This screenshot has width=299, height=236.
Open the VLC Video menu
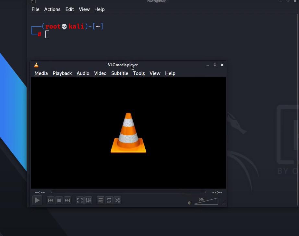point(100,73)
